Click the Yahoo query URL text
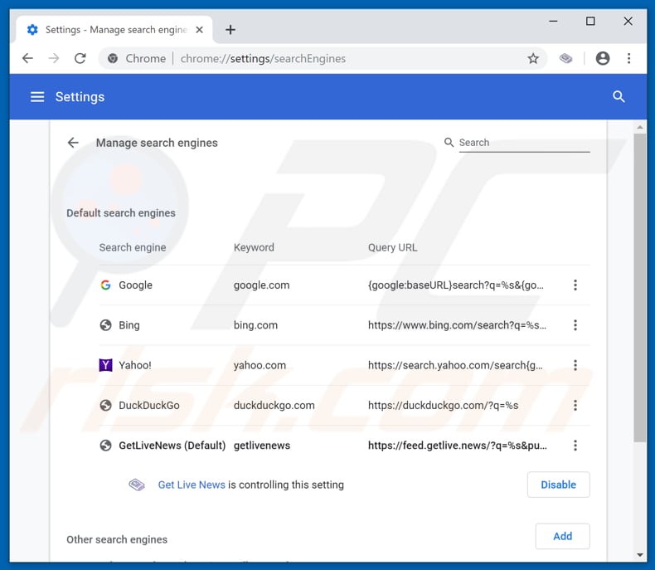 [455, 365]
